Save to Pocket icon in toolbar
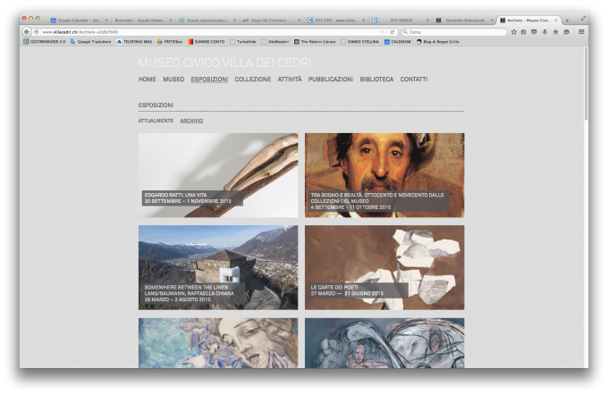Image resolution: width=608 pixels, height=395 pixels. (534, 32)
